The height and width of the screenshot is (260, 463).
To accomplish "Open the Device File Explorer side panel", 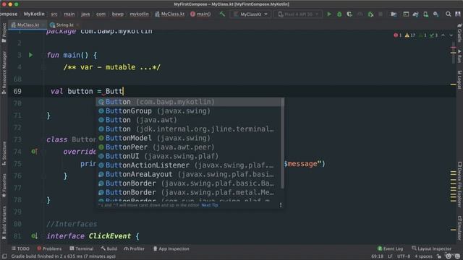I will 459,184.
